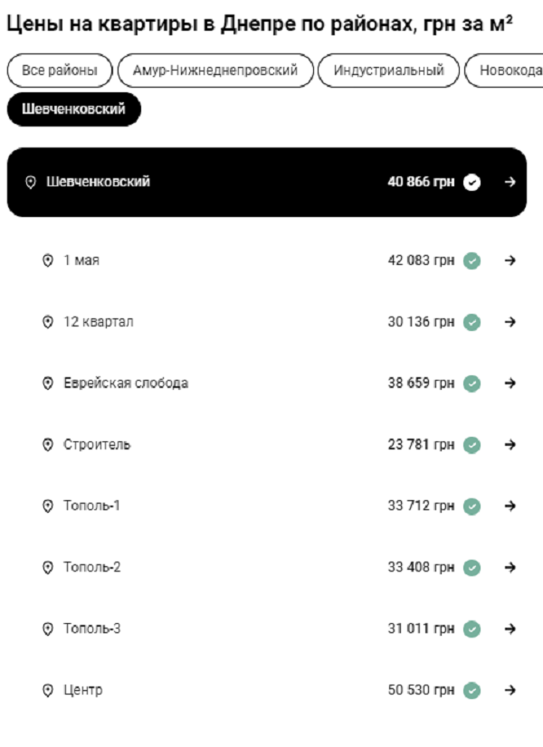The image size is (543, 747).
Task: Select the partially visible Новокодакский tab
Action: click(507, 71)
